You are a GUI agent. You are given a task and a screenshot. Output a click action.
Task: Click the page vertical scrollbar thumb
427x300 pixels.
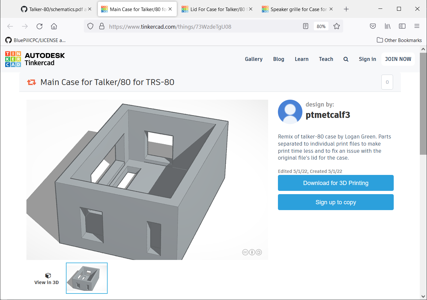point(423,104)
